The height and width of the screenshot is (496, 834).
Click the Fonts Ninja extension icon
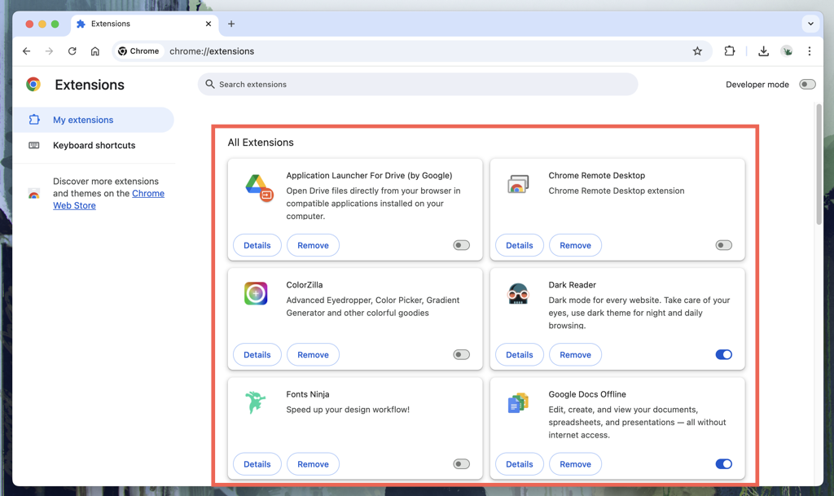click(256, 402)
